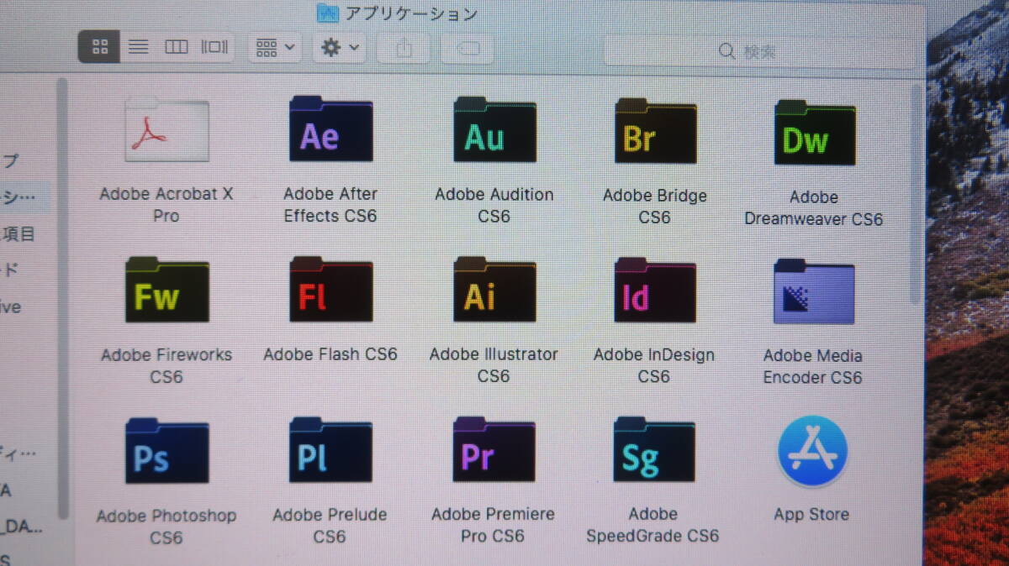Select the Adobe Bridge CS6 folder
Image resolution: width=1009 pixels, height=566 pixels.
(655, 132)
